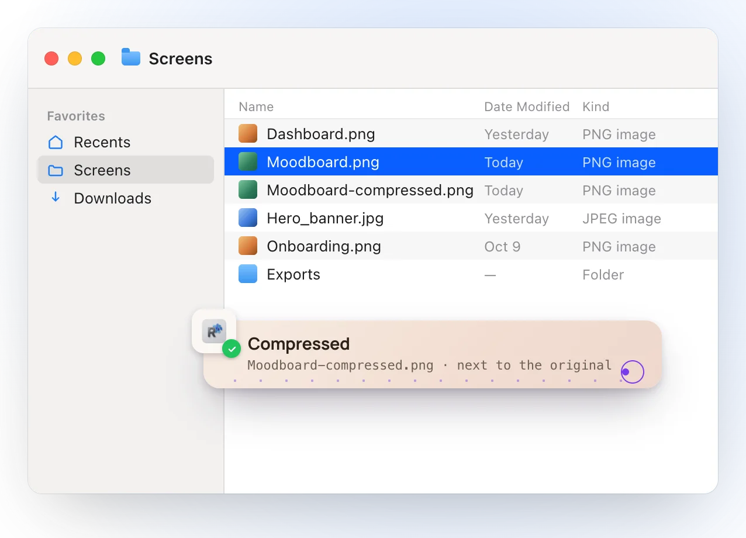Open the Recents house icon in sidebar
The height and width of the screenshot is (538, 746).
pos(56,142)
